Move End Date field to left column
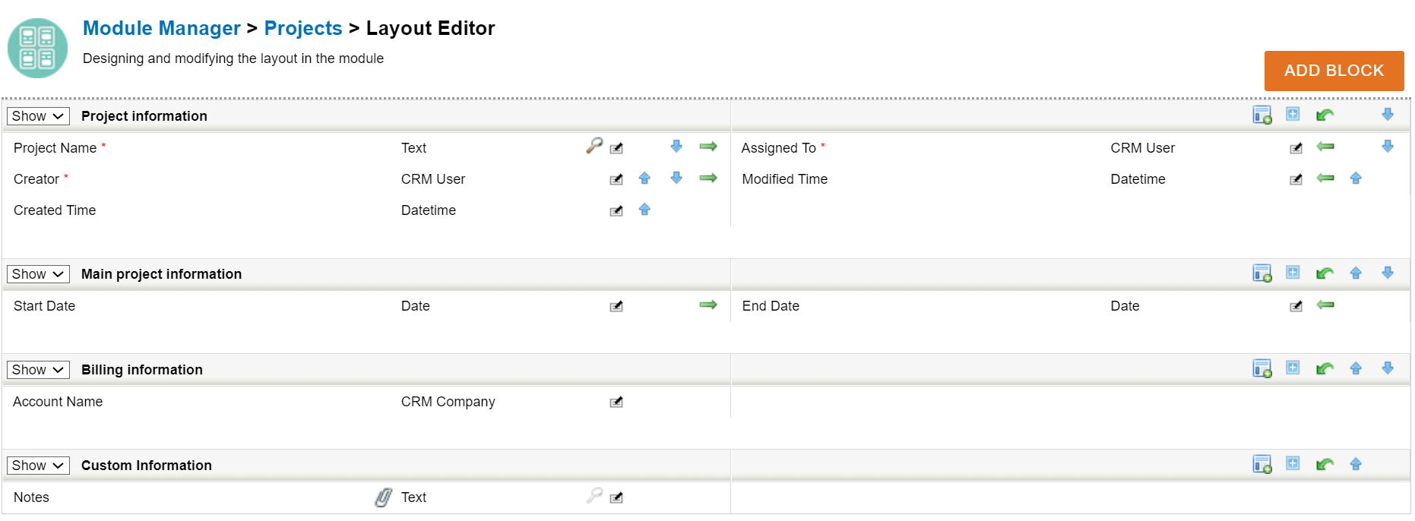The width and height of the screenshot is (1415, 521). pos(1325,305)
